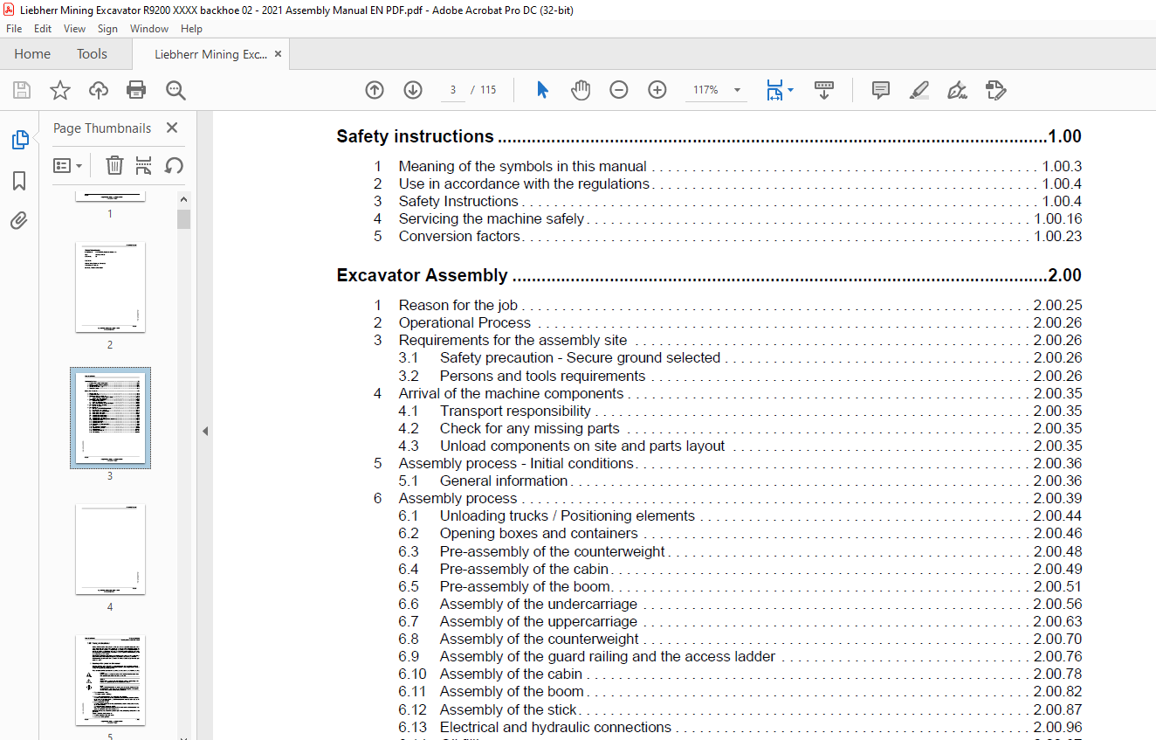The height and width of the screenshot is (740, 1156).
Task: Click 'Check for any missing parts' entry
Action: click(530, 428)
